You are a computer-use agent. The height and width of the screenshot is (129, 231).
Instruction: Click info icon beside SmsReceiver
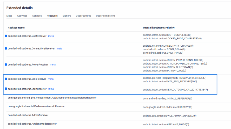(x=6, y=79)
